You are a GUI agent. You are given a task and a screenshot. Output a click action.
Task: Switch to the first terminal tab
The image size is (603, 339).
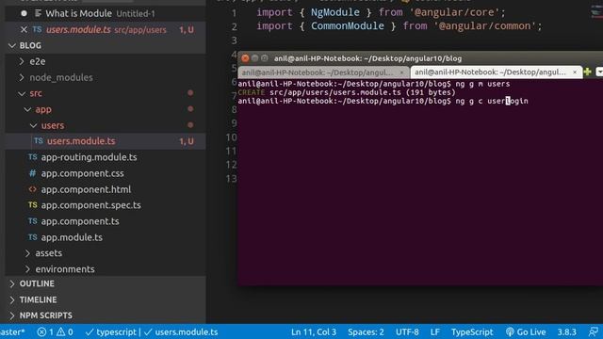pos(323,73)
